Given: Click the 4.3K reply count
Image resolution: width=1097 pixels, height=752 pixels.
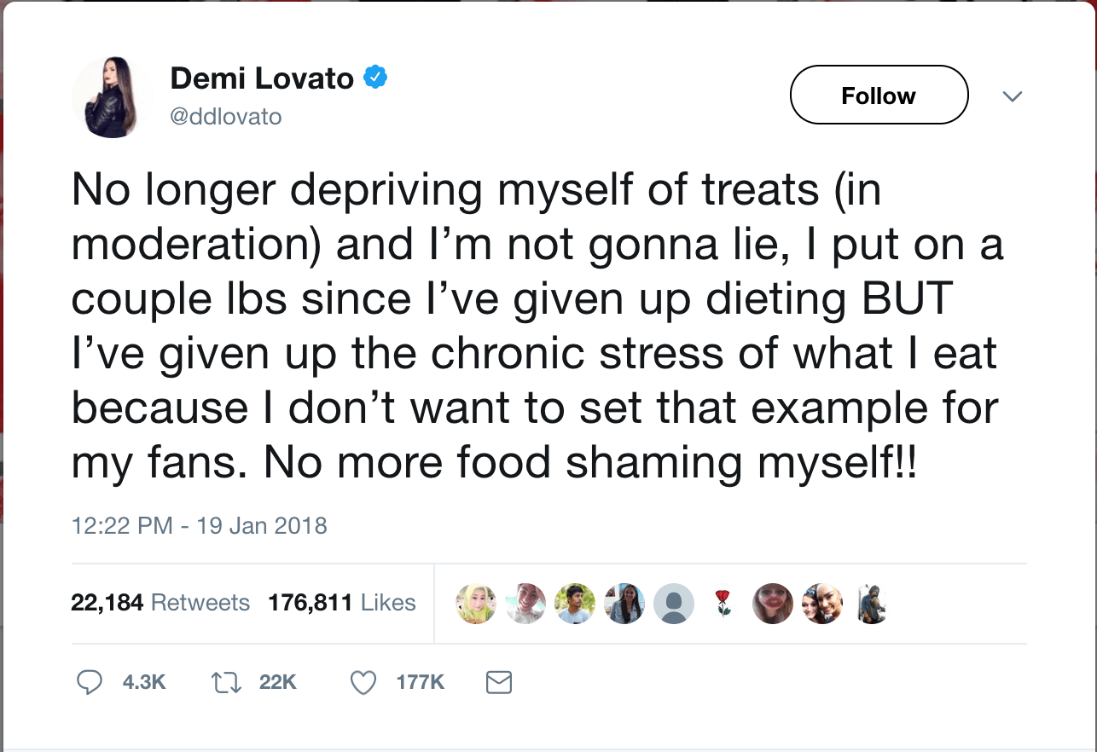Looking at the screenshot, I should [x=143, y=682].
